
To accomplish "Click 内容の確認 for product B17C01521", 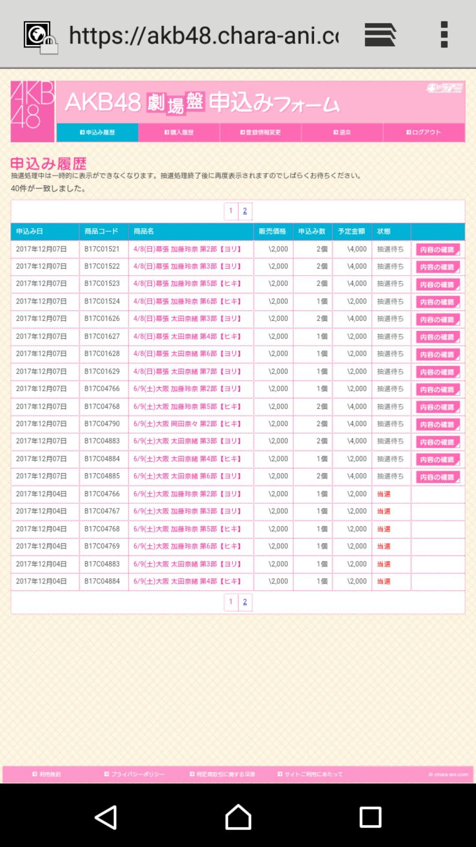I will (437, 250).
